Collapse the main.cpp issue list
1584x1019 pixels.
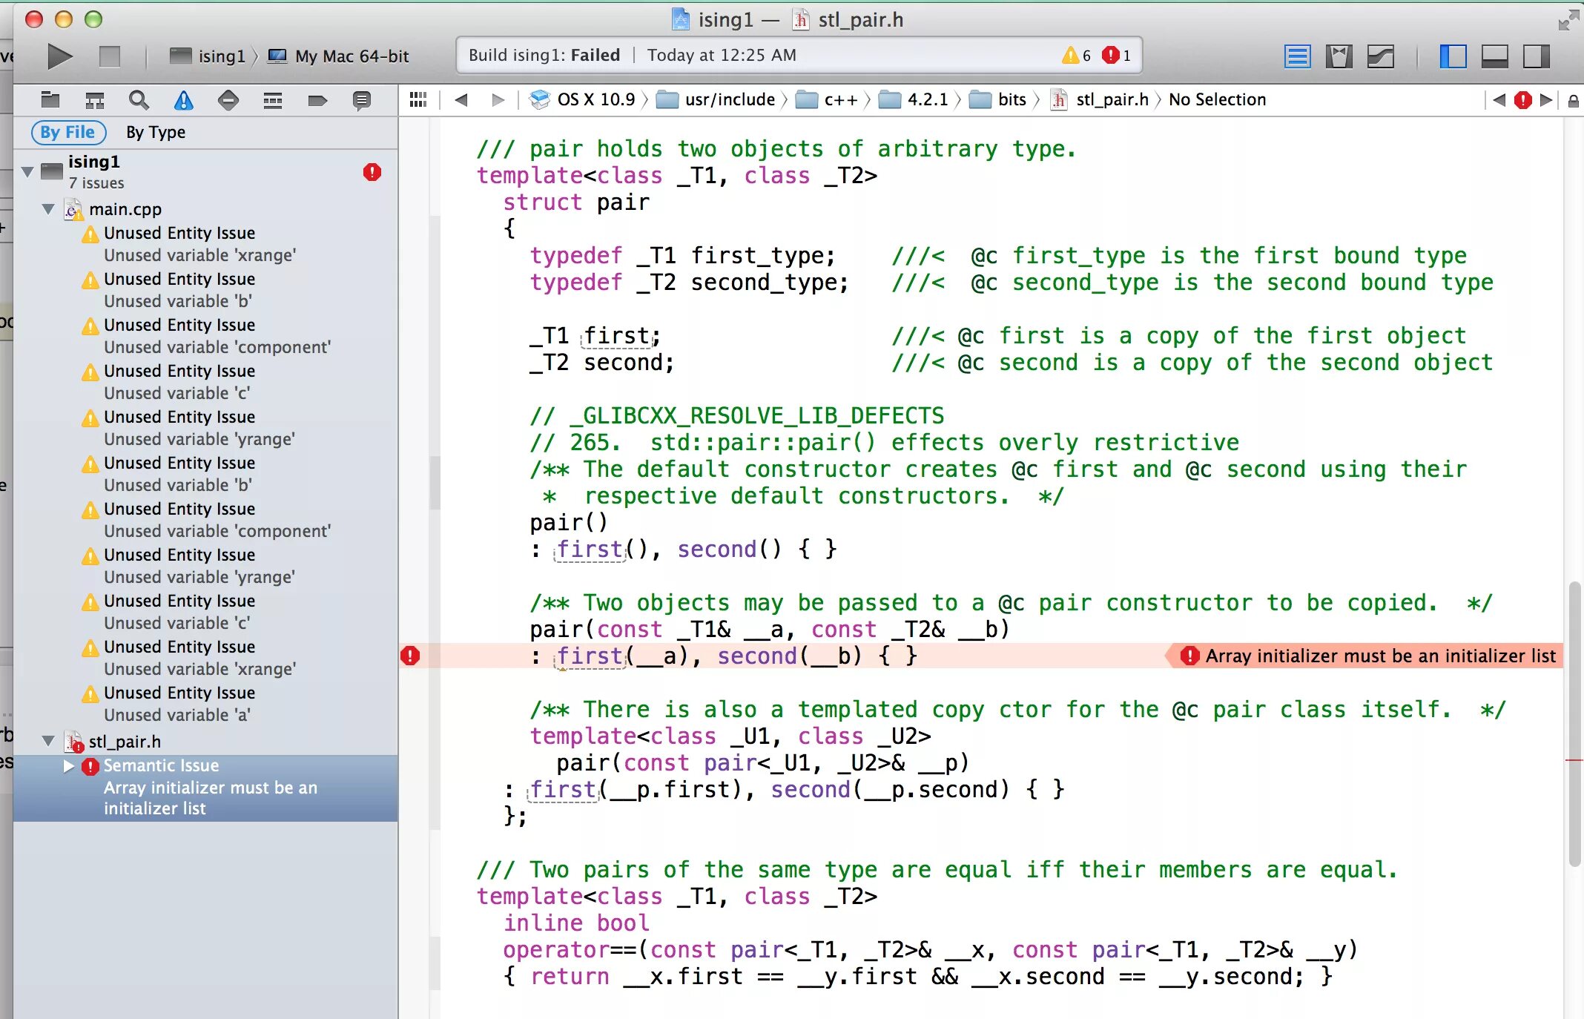coord(48,209)
